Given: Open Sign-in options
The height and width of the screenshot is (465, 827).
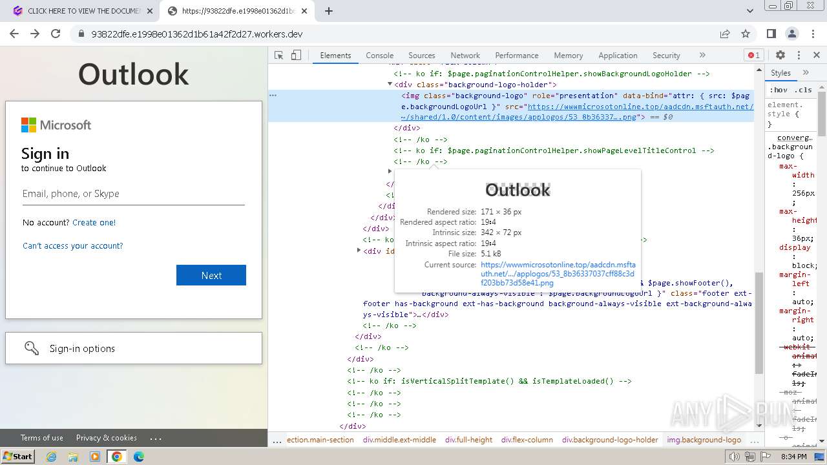Looking at the screenshot, I should pos(134,348).
